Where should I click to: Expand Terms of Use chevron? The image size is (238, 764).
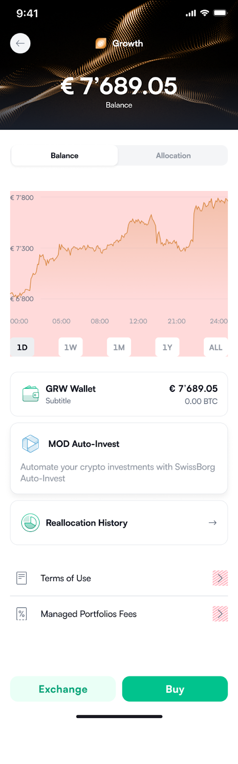coord(220,578)
